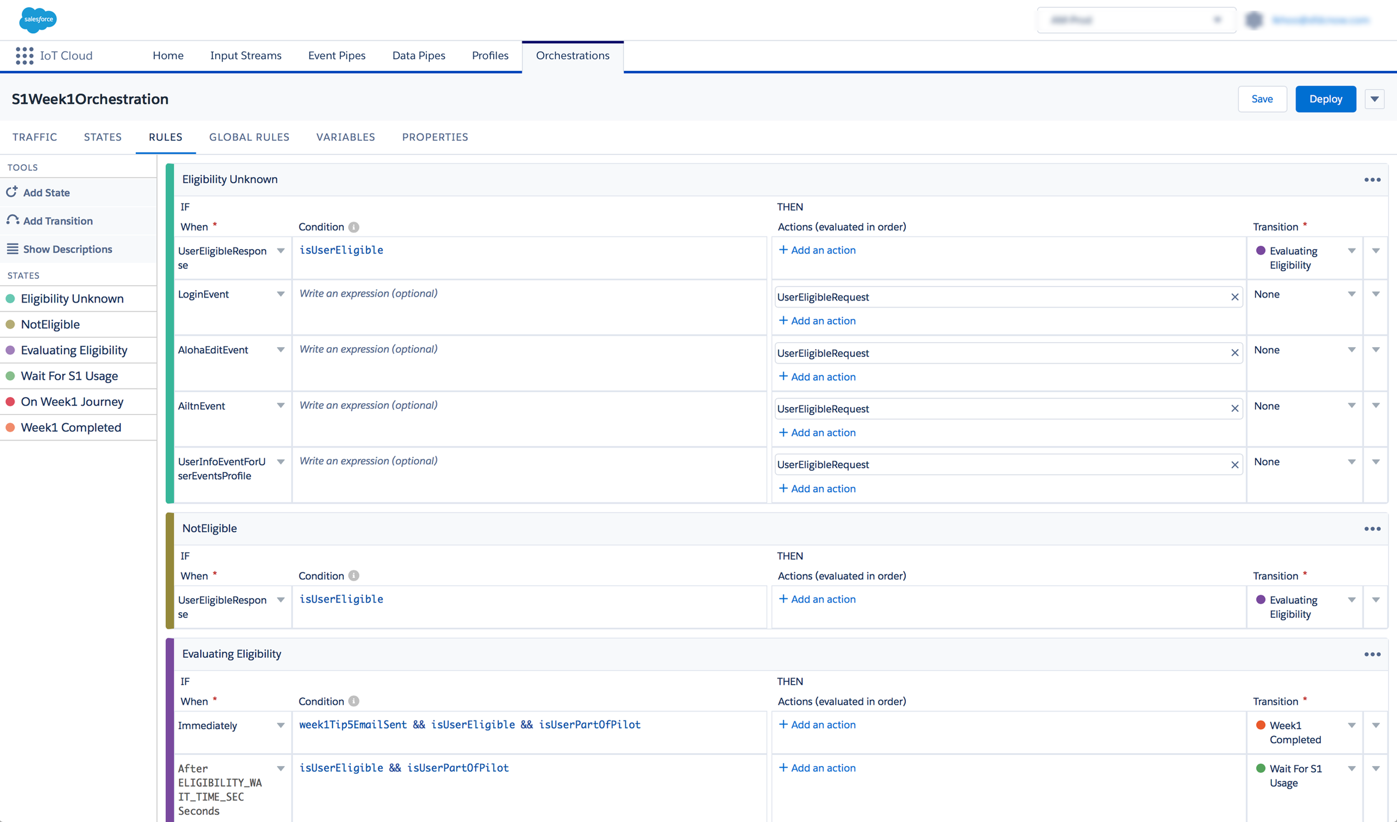Open the Profiles nav tab

click(490, 56)
